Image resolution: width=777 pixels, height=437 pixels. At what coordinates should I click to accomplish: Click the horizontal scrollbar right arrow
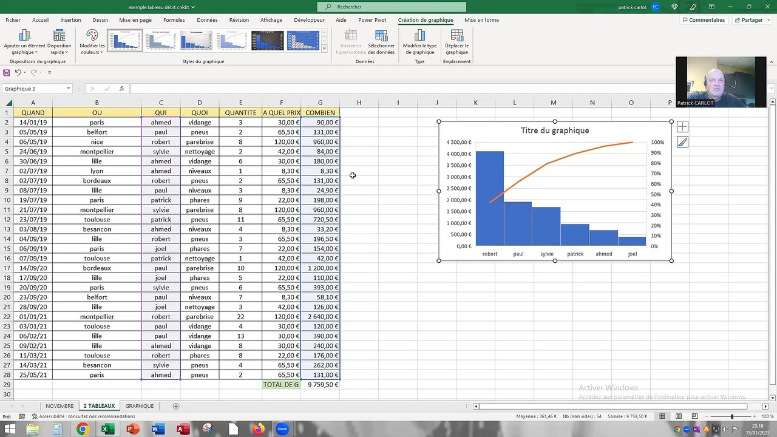click(767, 406)
